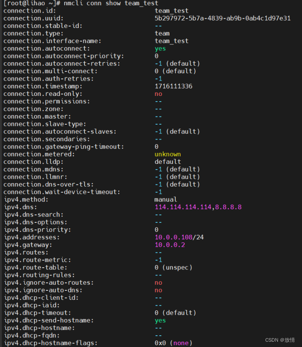Click the '0x0 (none)' hostname-flags value
Screen dimensions: 302x347
click(174, 343)
